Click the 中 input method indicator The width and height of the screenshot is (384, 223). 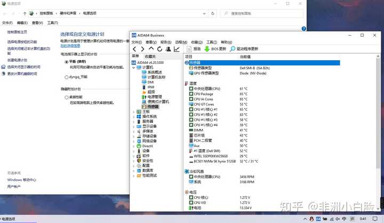point(345,219)
